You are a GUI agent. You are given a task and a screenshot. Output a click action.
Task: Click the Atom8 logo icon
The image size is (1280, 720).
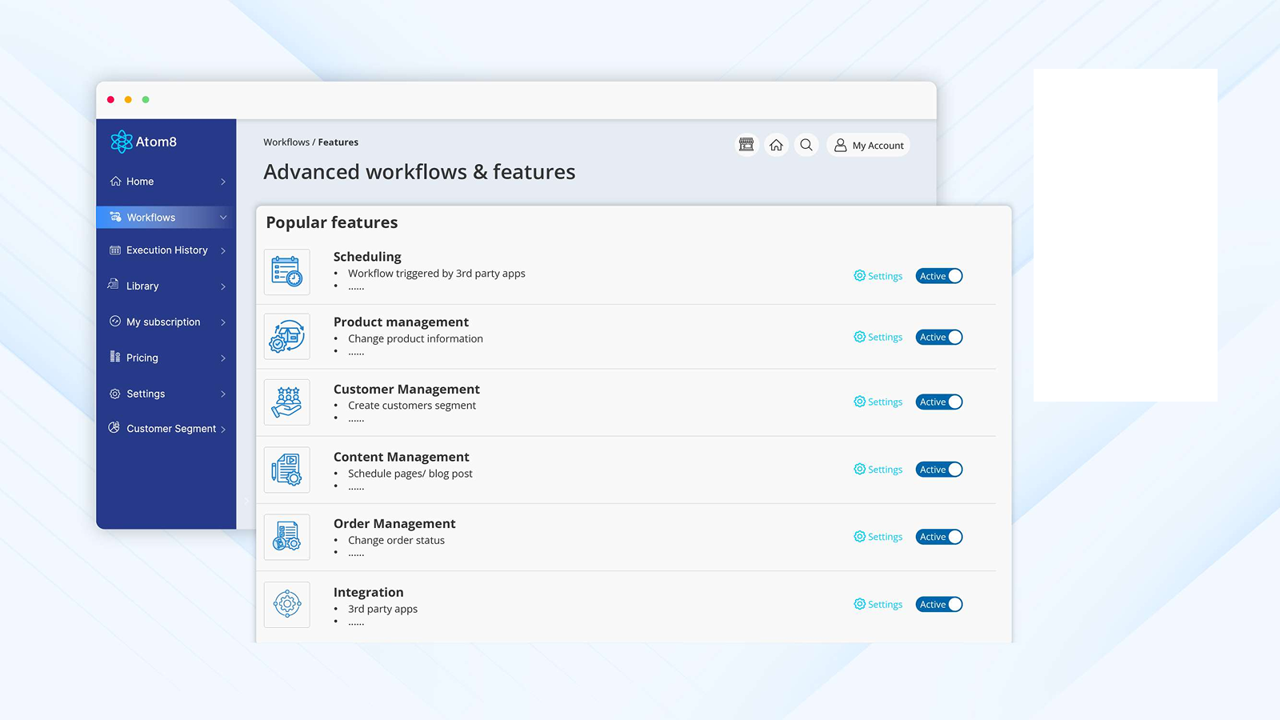(121, 142)
